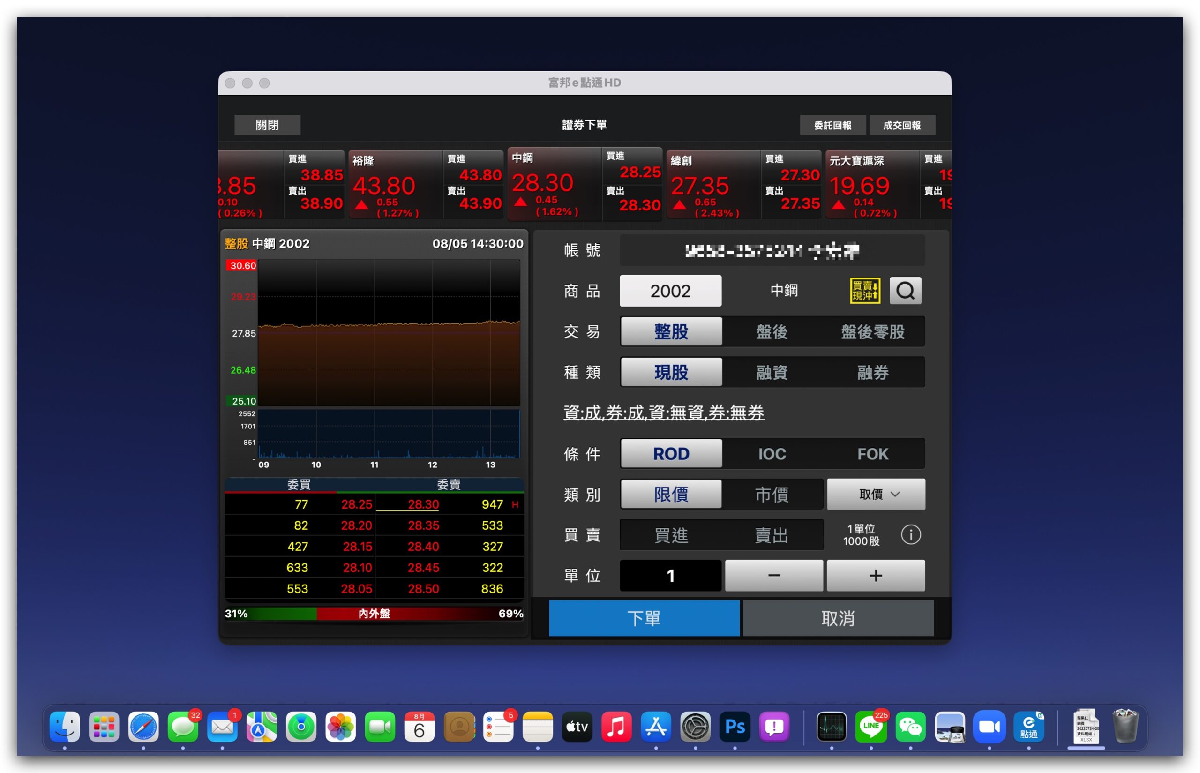Click the stock code field 2002
Screen dimensions: 1200x773
670,291
